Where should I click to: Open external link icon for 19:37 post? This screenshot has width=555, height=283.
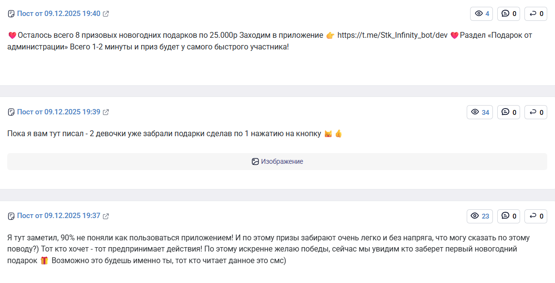point(106,216)
